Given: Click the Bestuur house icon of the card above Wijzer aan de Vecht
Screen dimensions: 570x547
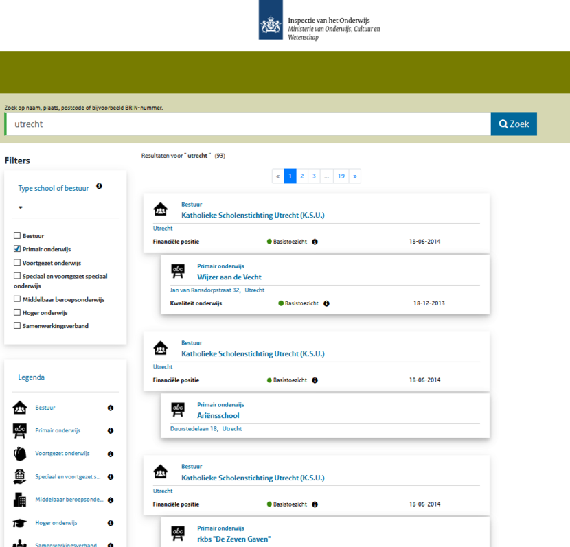Looking at the screenshot, I should coord(160,209).
